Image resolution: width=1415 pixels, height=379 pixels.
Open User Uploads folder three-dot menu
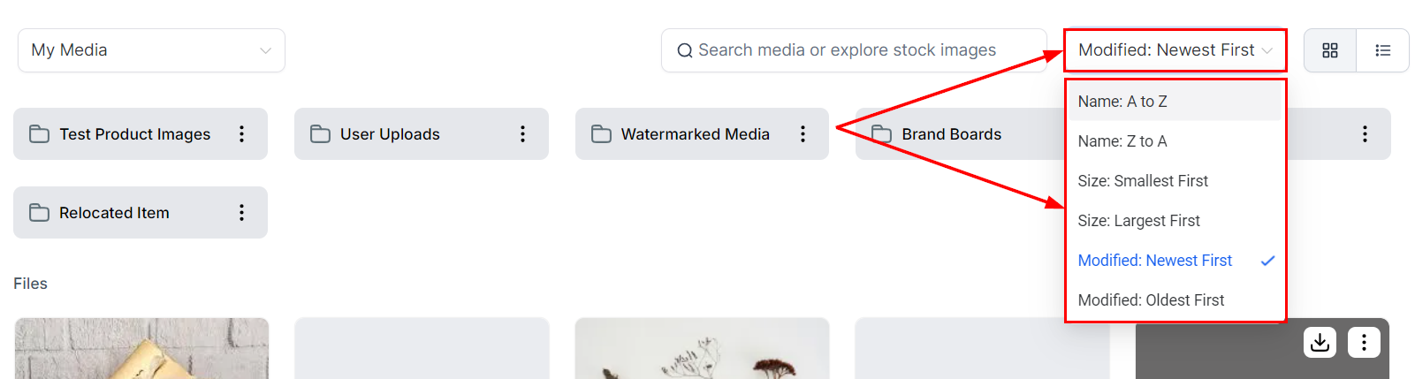tap(522, 134)
